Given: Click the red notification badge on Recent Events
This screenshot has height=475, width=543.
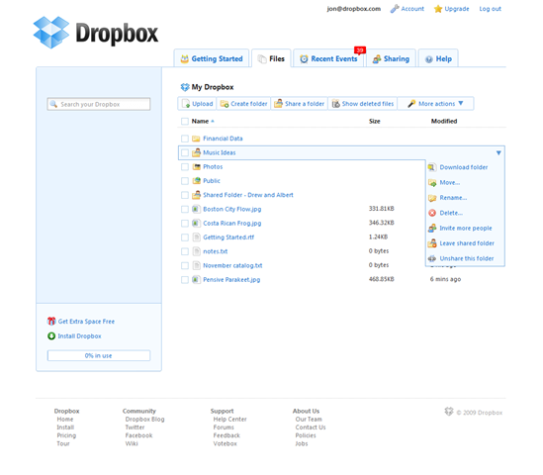Looking at the screenshot, I should pyautogui.click(x=360, y=50).
